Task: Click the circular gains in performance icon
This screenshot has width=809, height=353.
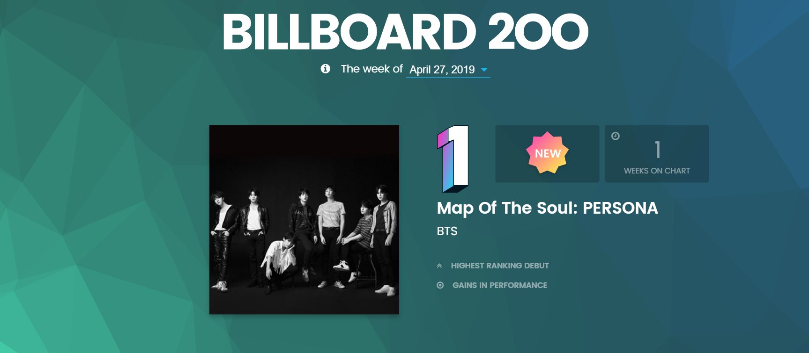Action: [440, 285]
